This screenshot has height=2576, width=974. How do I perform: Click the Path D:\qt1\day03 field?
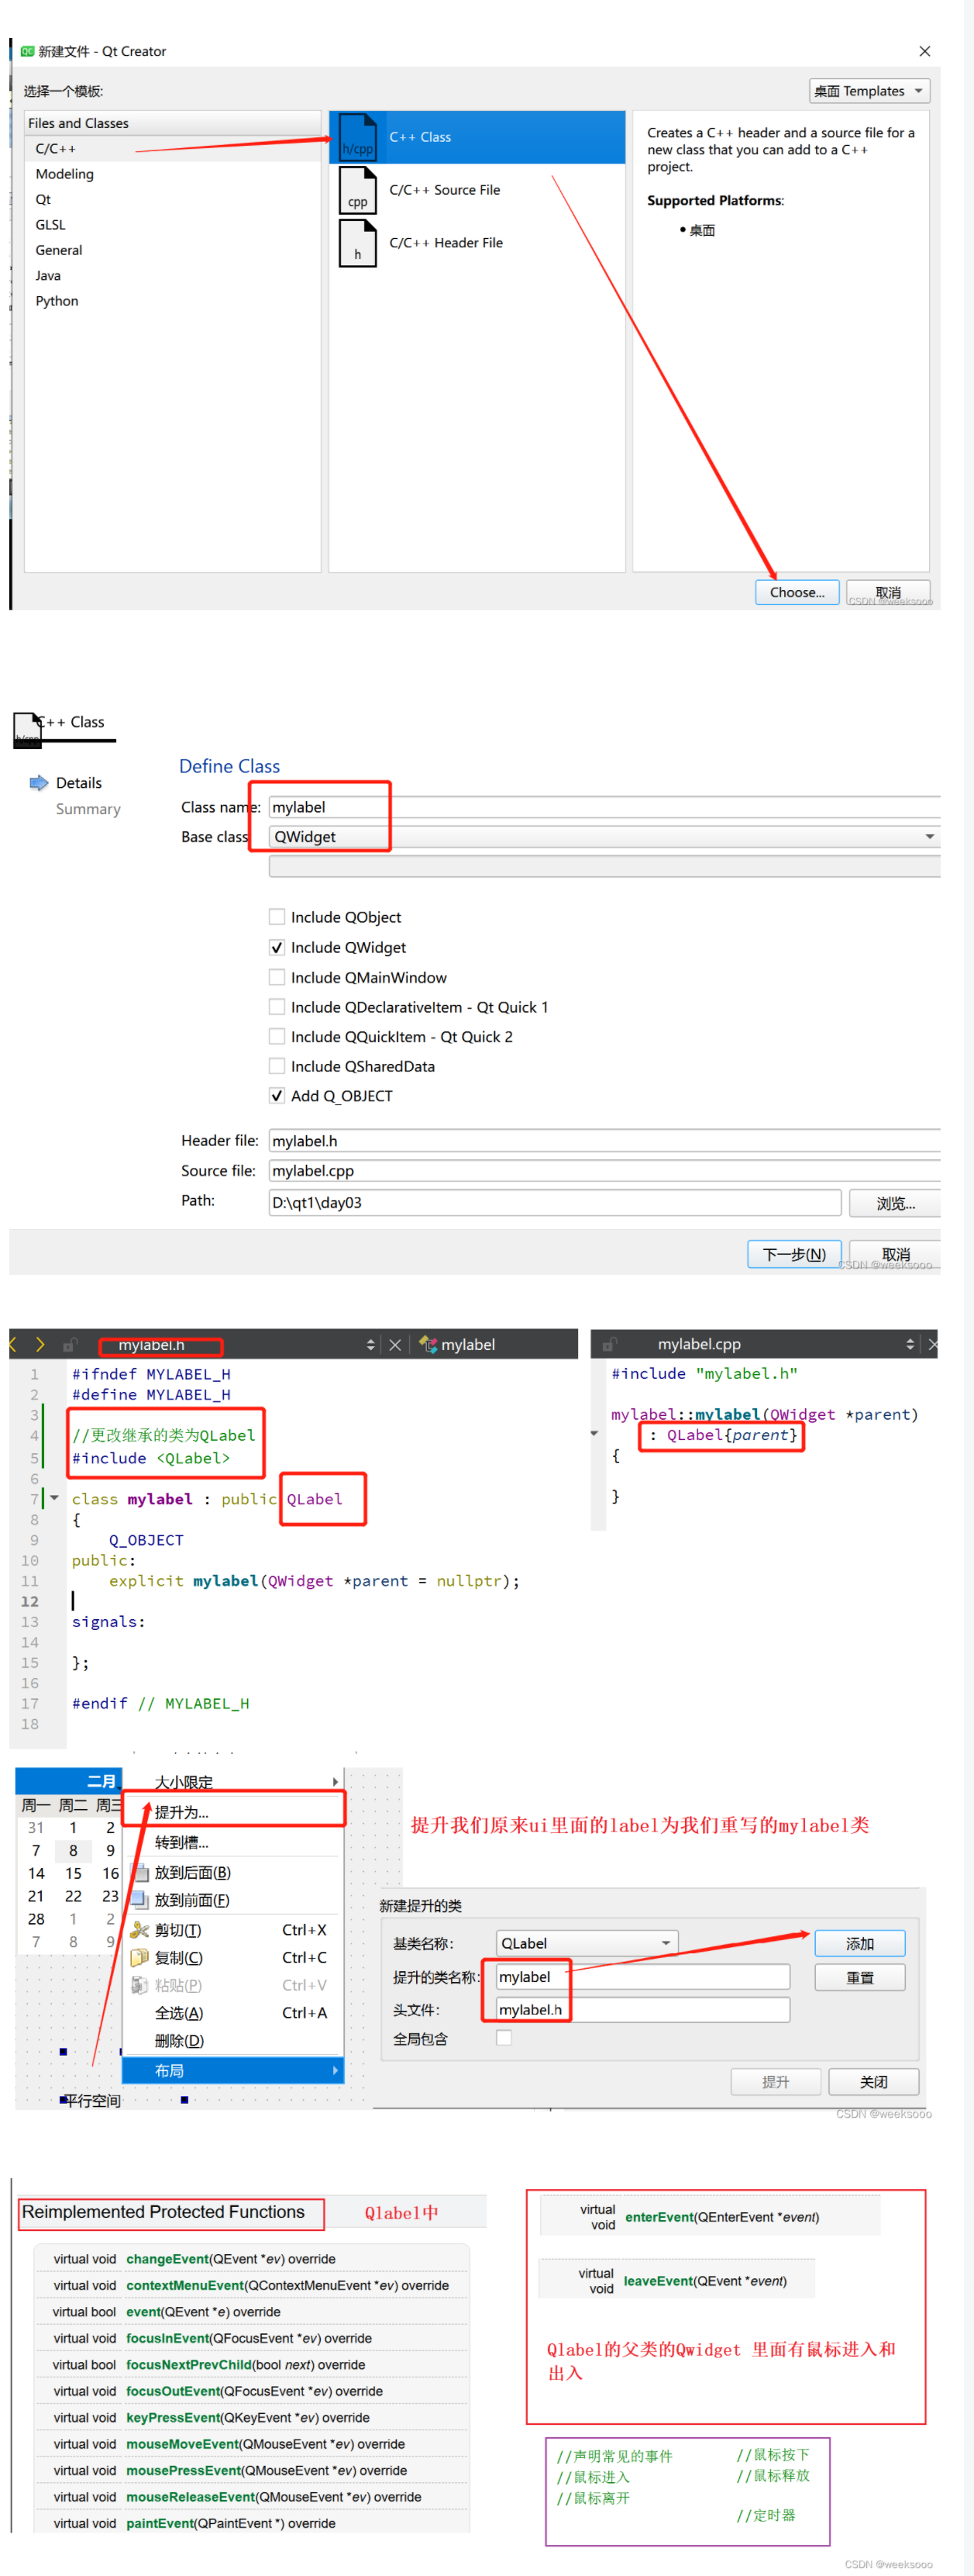pos(556,1203)
